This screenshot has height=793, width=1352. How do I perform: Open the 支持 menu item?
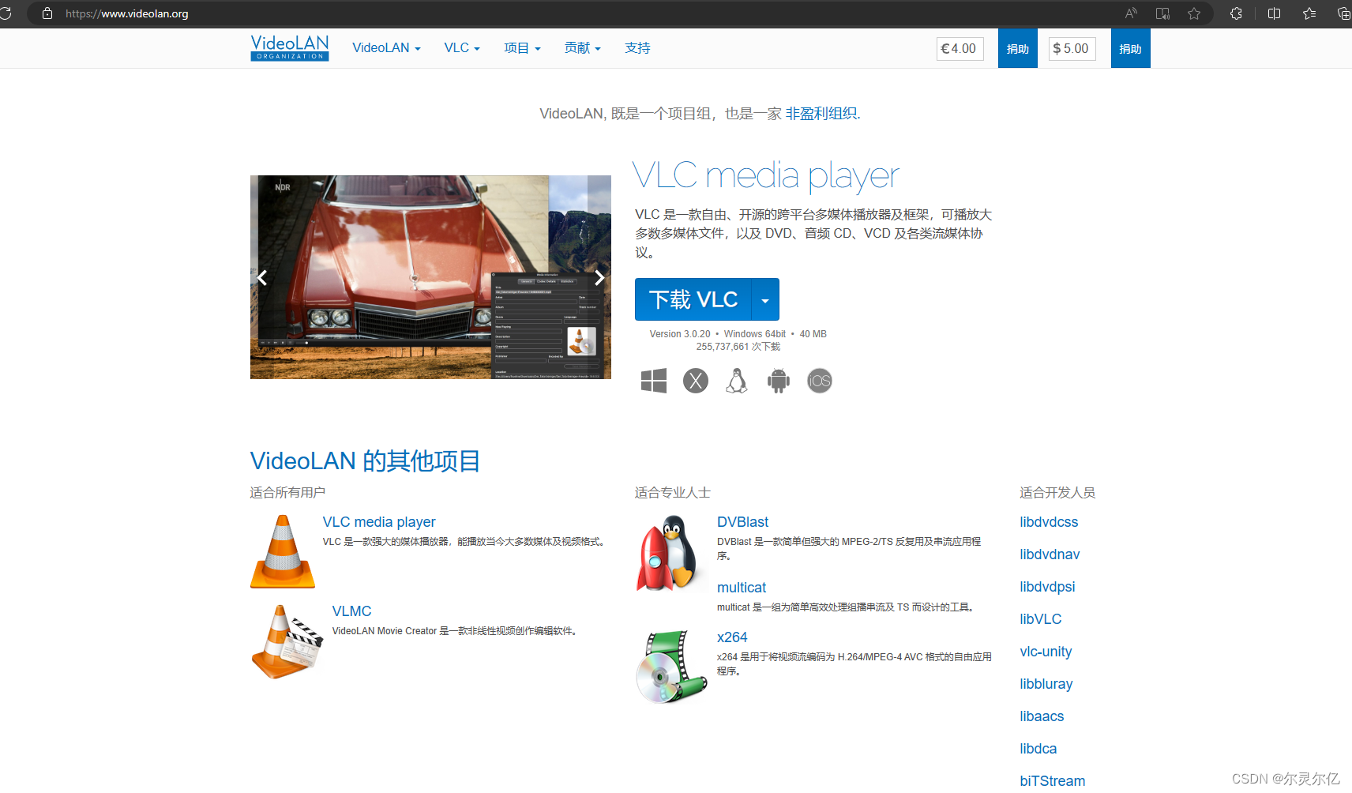pos(637,48)
